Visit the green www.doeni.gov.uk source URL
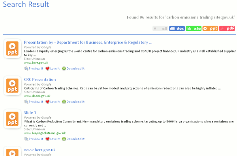237x156 pixels. 37,96
